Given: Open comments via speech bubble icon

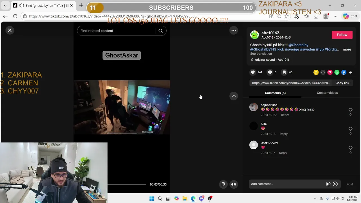Looking at the screenshot, I should click(270, 72).
